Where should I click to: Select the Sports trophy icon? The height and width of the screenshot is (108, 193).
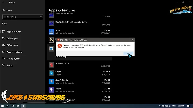[x=51, y=90]
